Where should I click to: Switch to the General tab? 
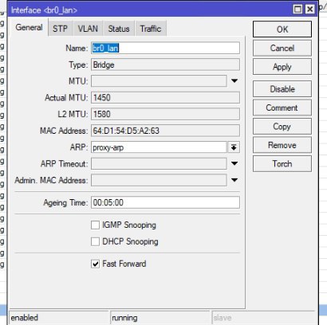click(29, 28)
